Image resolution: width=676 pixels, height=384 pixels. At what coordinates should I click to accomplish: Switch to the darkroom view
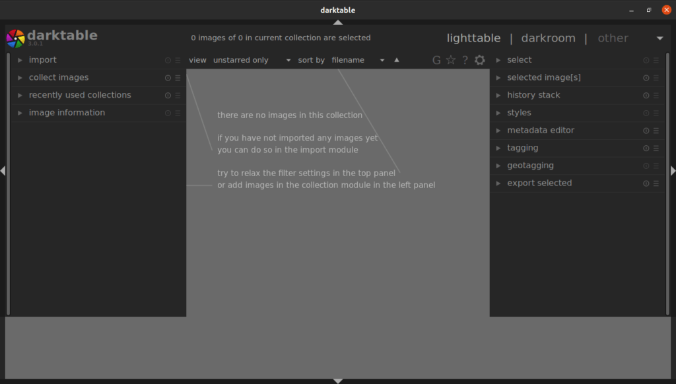point(549,38)
